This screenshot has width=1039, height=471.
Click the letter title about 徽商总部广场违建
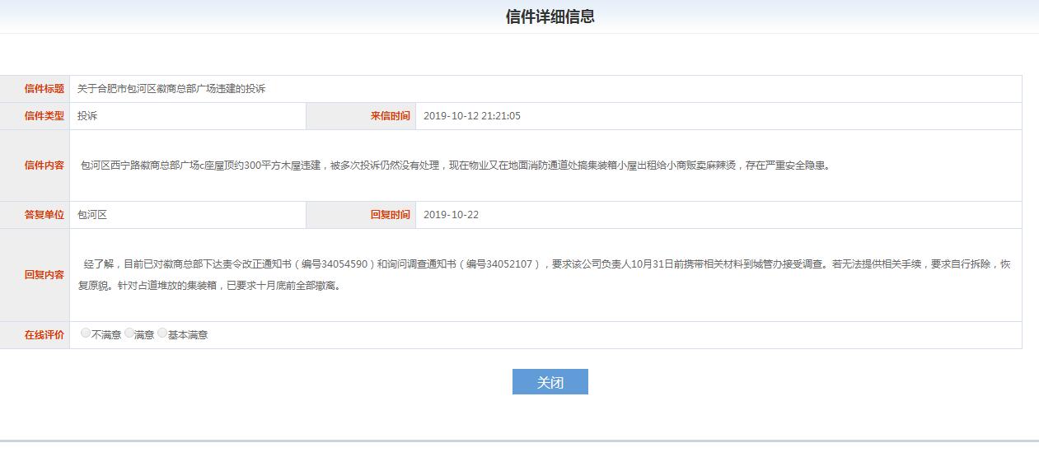point(171,89)
